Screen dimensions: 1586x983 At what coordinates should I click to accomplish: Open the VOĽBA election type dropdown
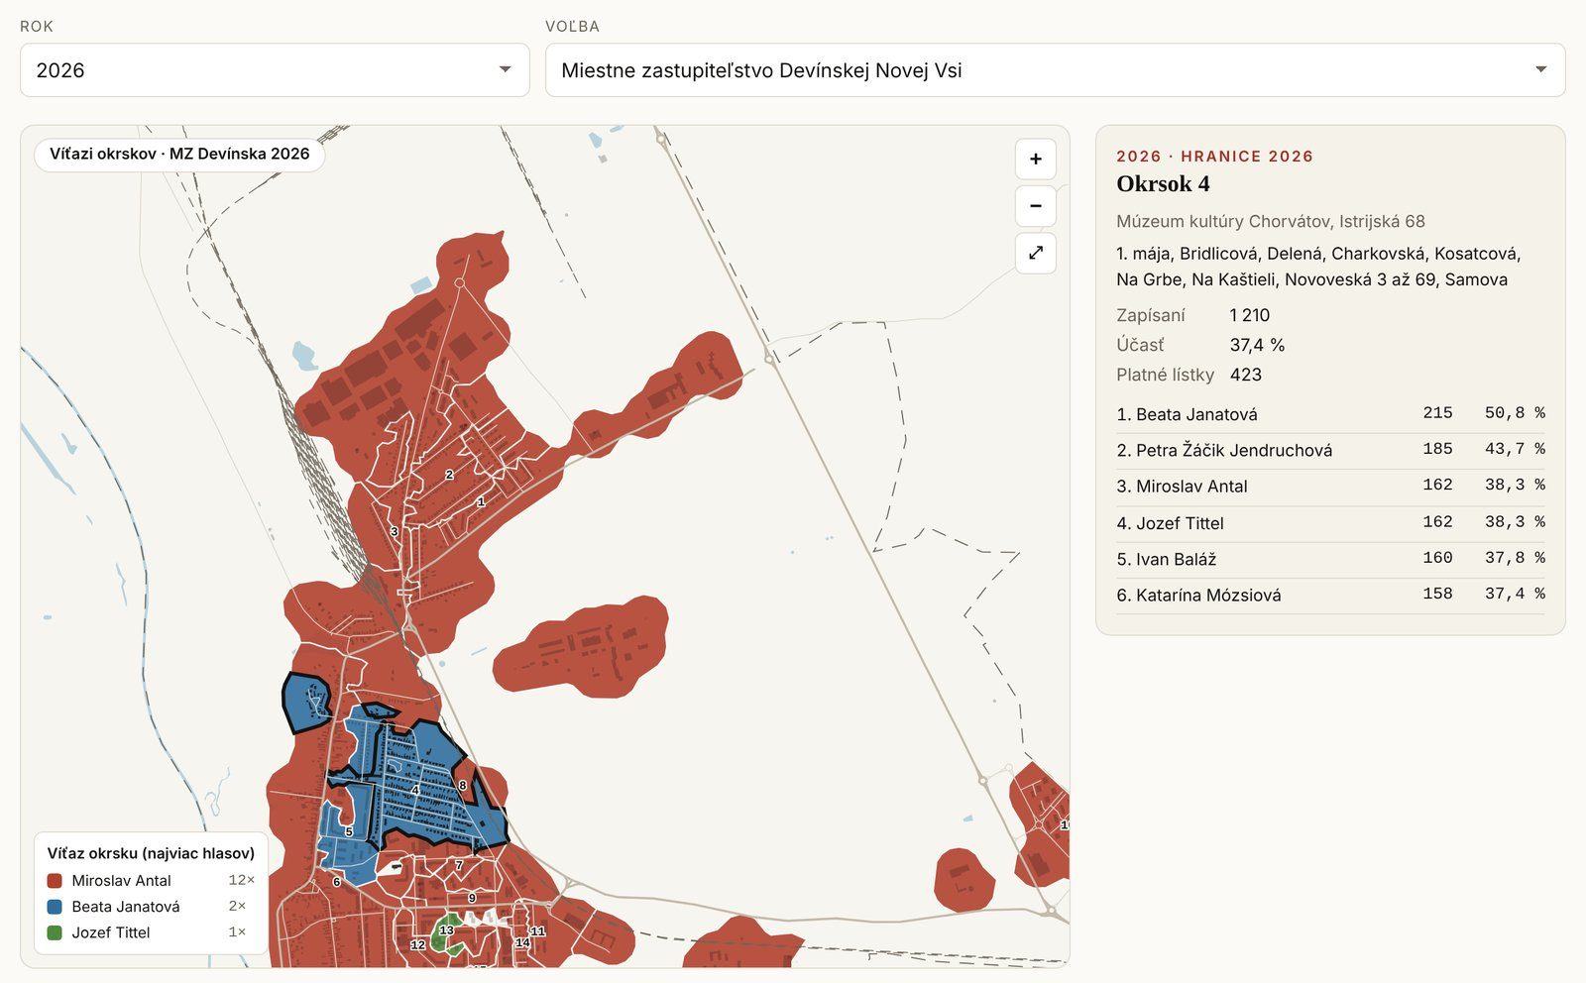1055,70
